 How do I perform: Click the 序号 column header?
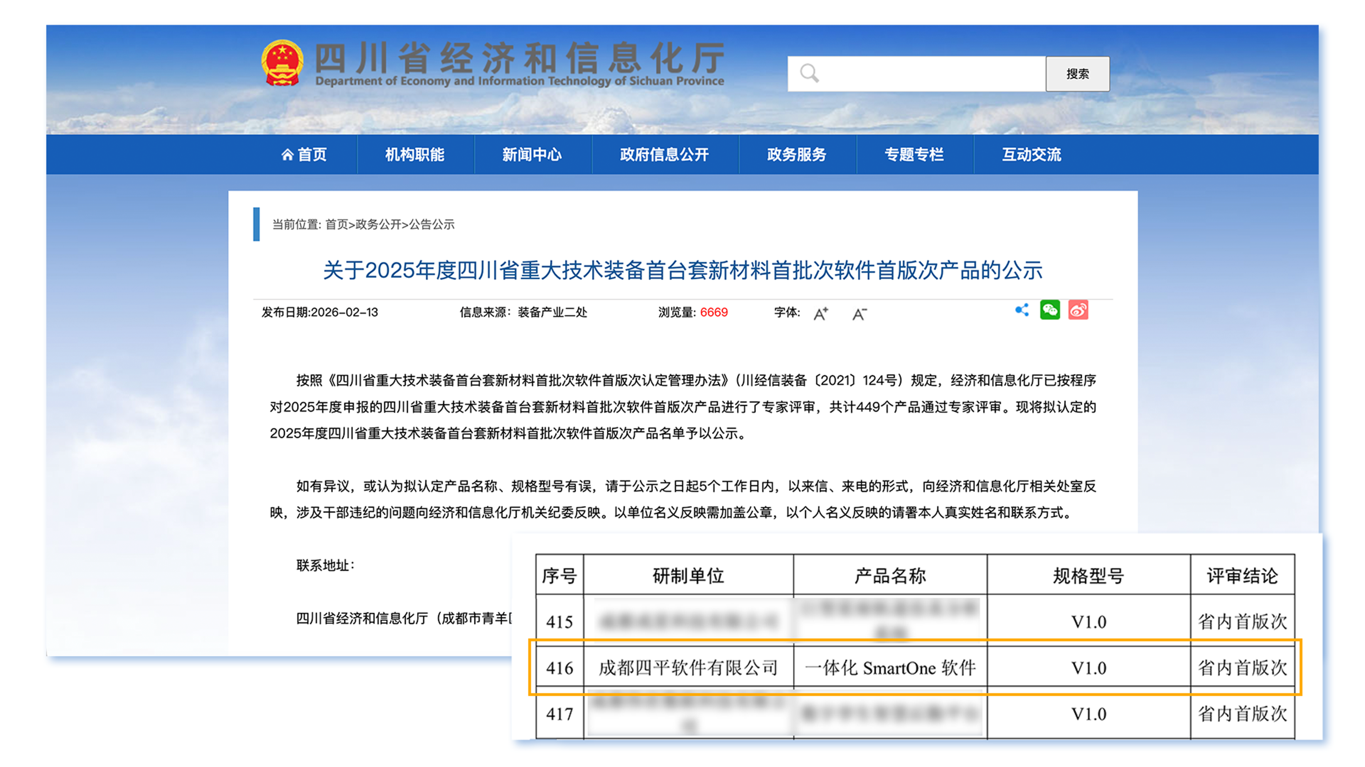pyautogui.click(x=560, y=576)
